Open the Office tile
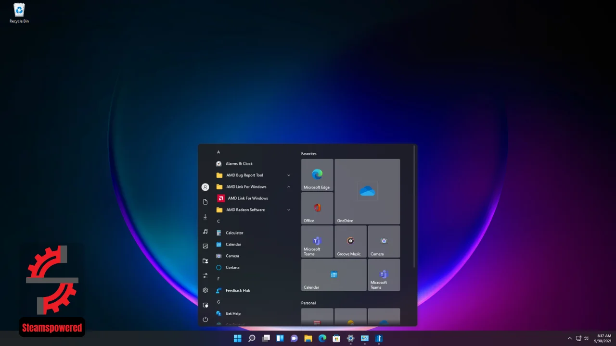616x346 pixels. tap(317, 208)
